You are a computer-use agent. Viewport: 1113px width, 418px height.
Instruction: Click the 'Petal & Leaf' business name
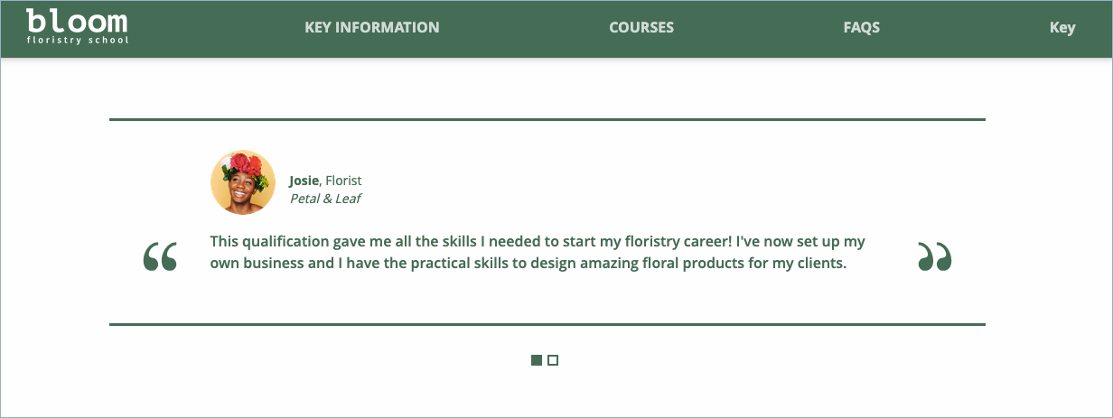325,199
